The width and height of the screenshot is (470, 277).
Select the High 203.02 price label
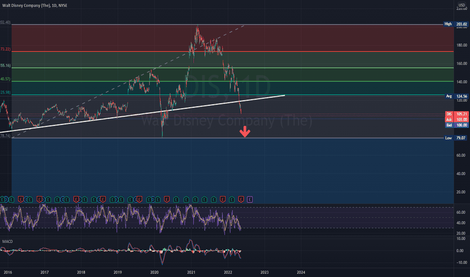pyautogui.click(x=455, y=24)
